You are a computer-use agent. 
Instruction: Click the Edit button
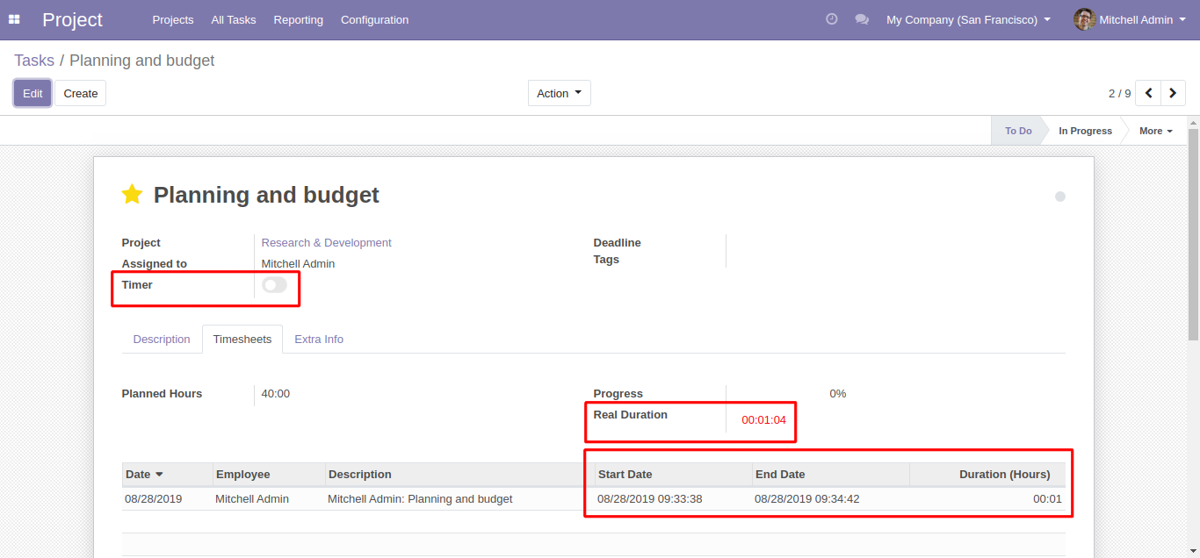click(x=33, y=93)
